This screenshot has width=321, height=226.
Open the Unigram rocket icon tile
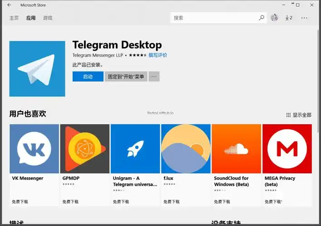coord(135,149)
